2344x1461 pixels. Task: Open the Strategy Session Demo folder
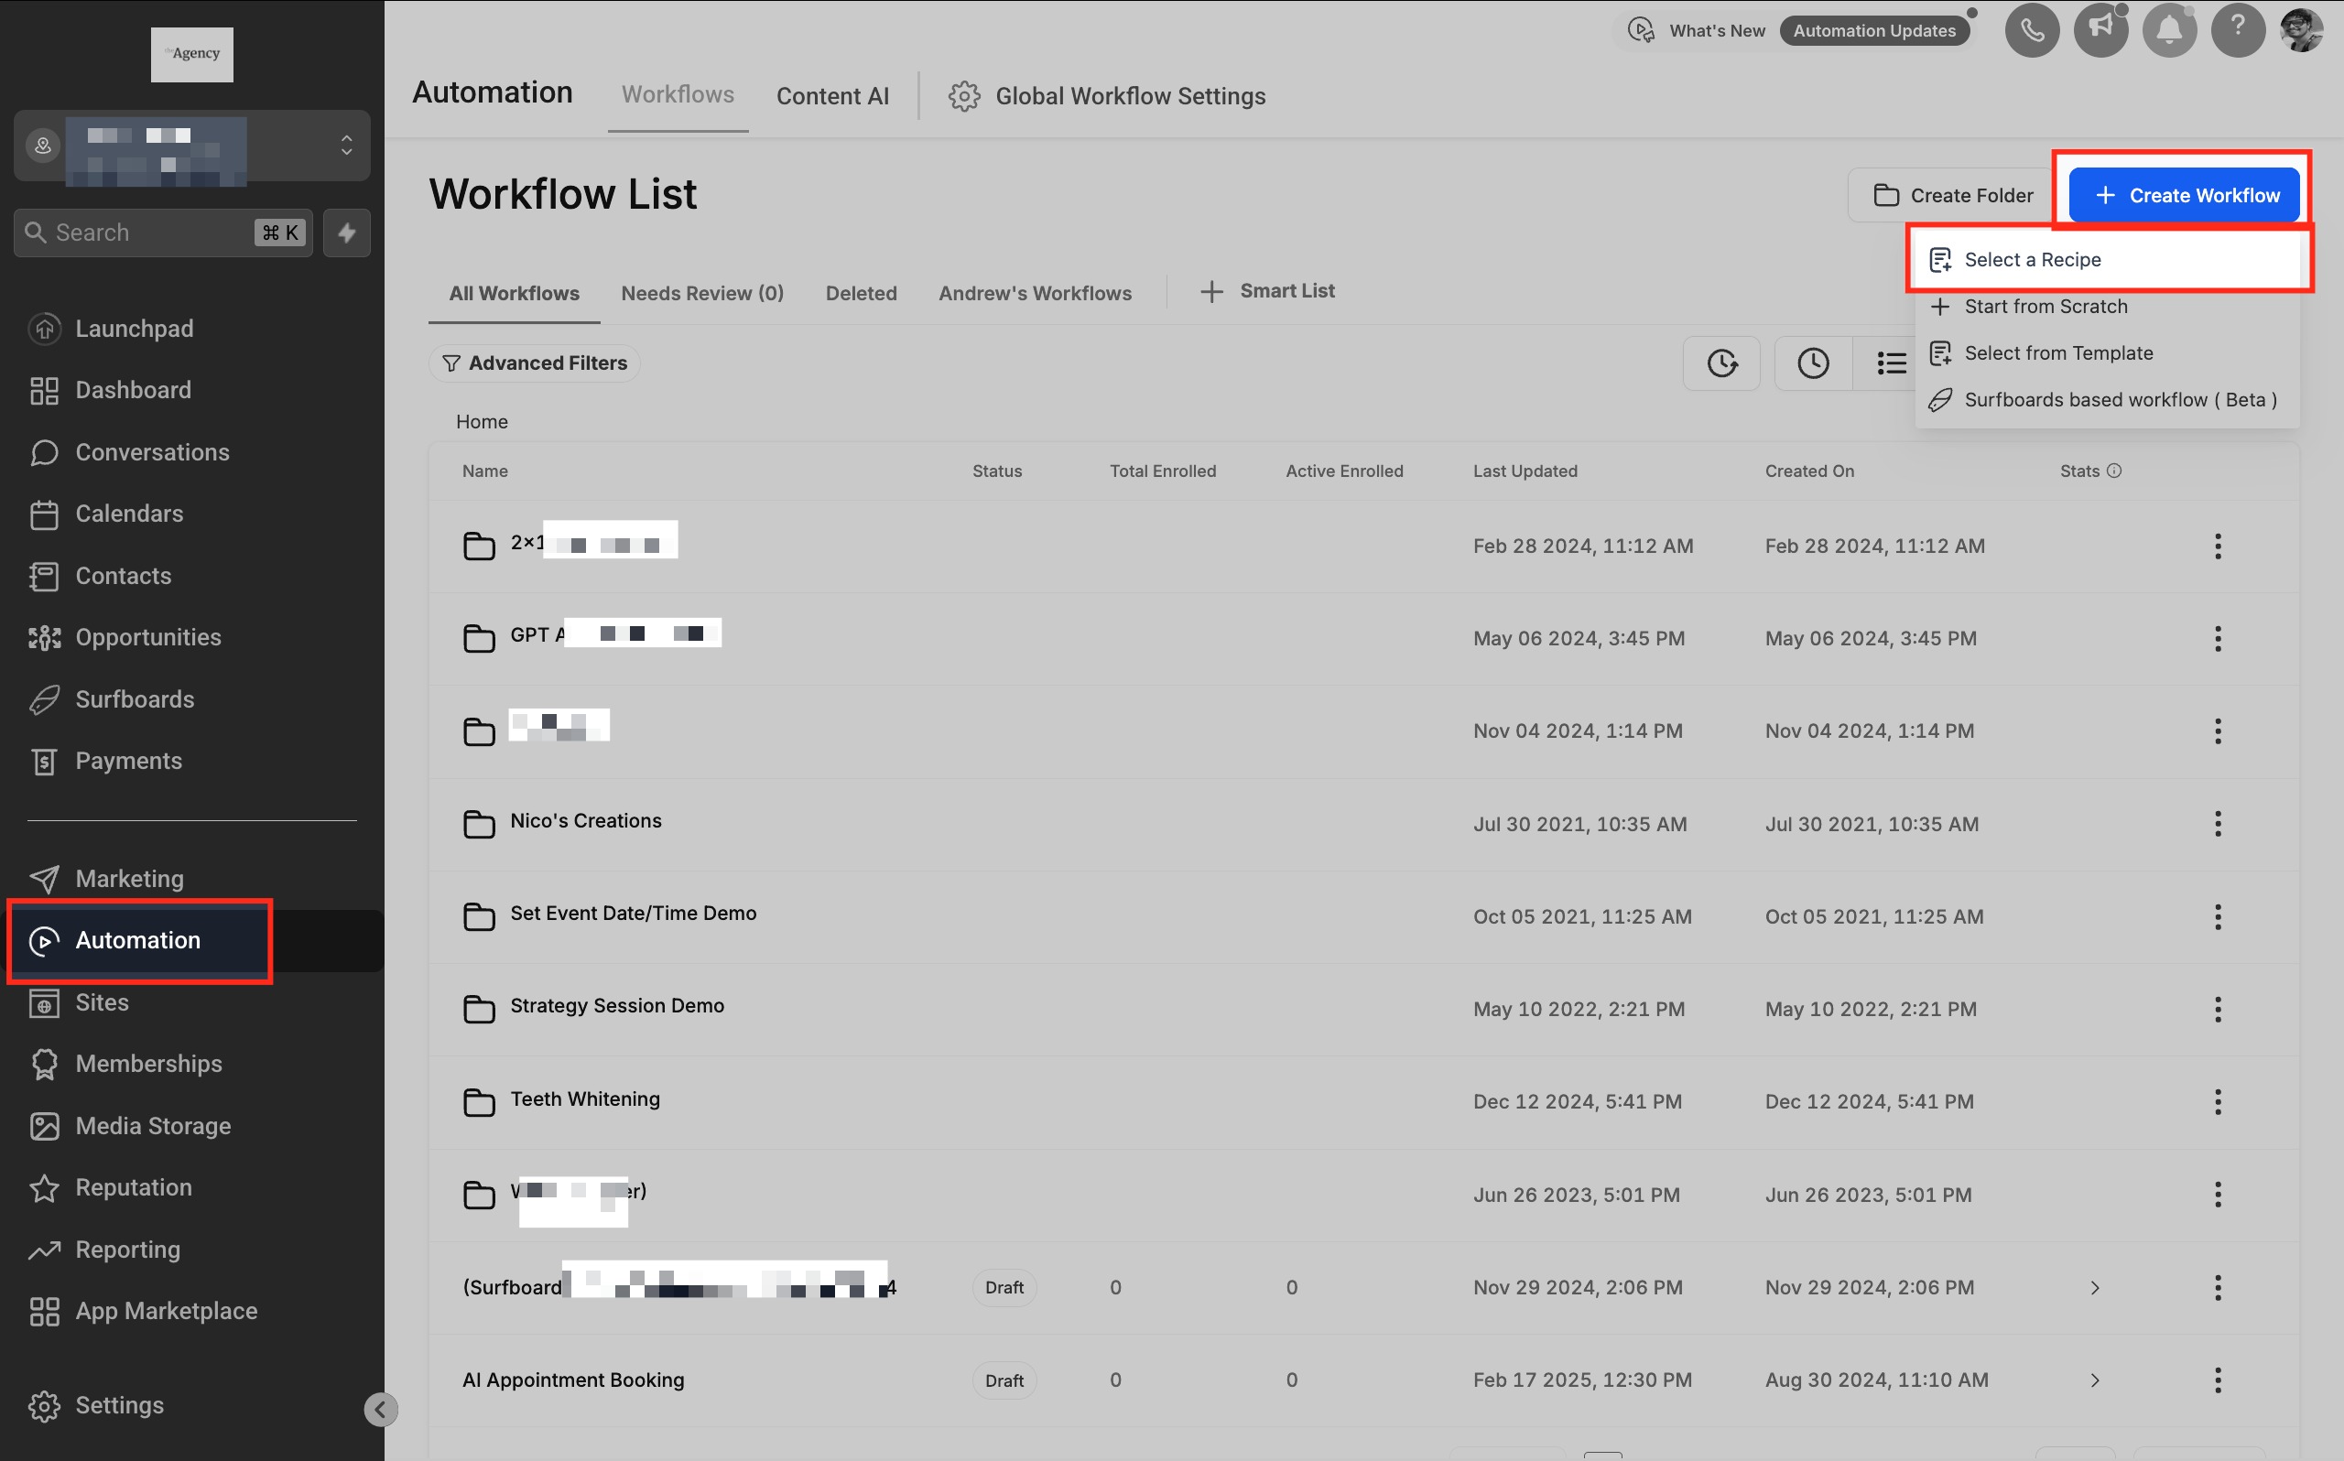[x=616, y=1005]
